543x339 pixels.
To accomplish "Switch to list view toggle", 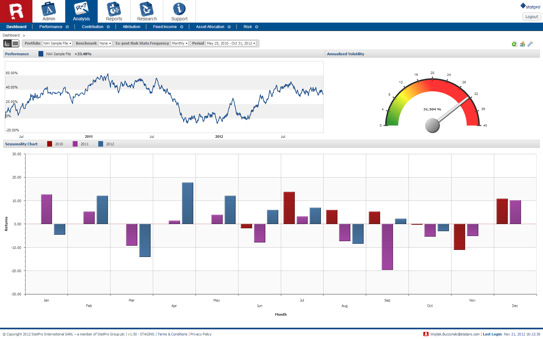I will pos(16,43).
